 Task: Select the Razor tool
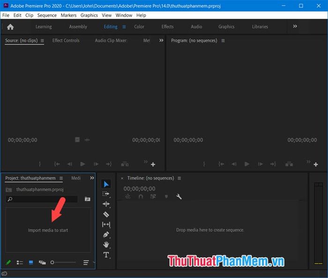coord(106,214)
